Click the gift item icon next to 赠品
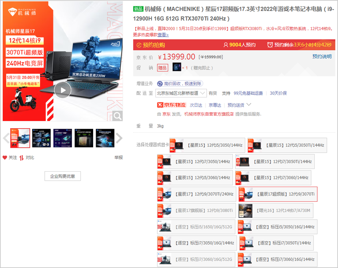338x268 pixels. [177, 67]
